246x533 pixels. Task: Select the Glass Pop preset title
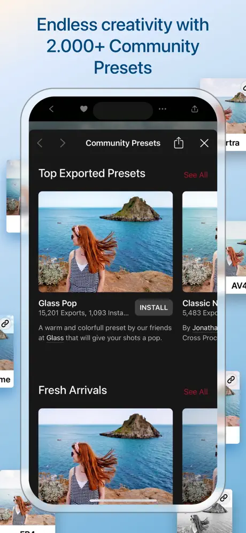(x=58, y=303)
